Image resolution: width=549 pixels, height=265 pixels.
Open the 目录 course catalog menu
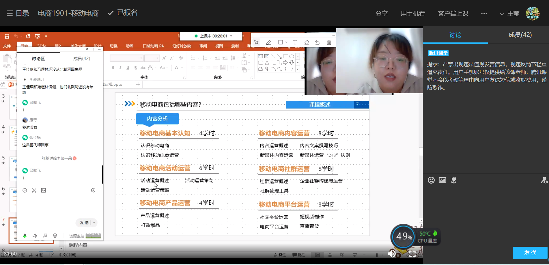click(18, 13)
